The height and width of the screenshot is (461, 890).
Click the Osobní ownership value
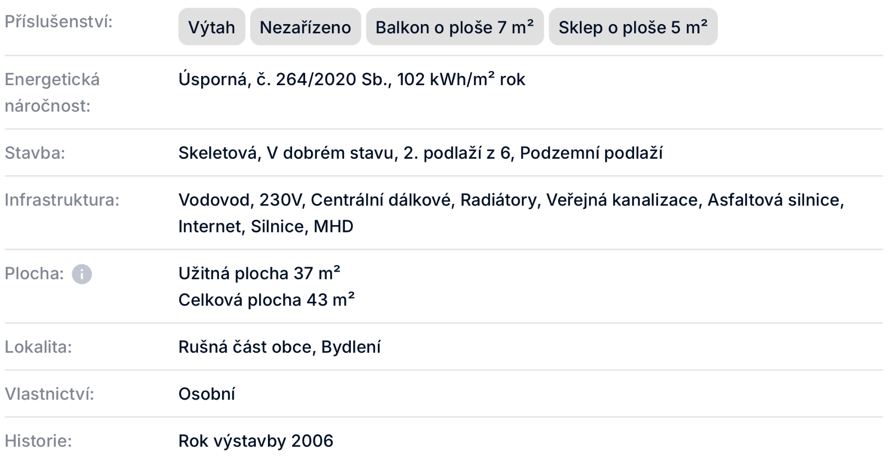(206, 394)
